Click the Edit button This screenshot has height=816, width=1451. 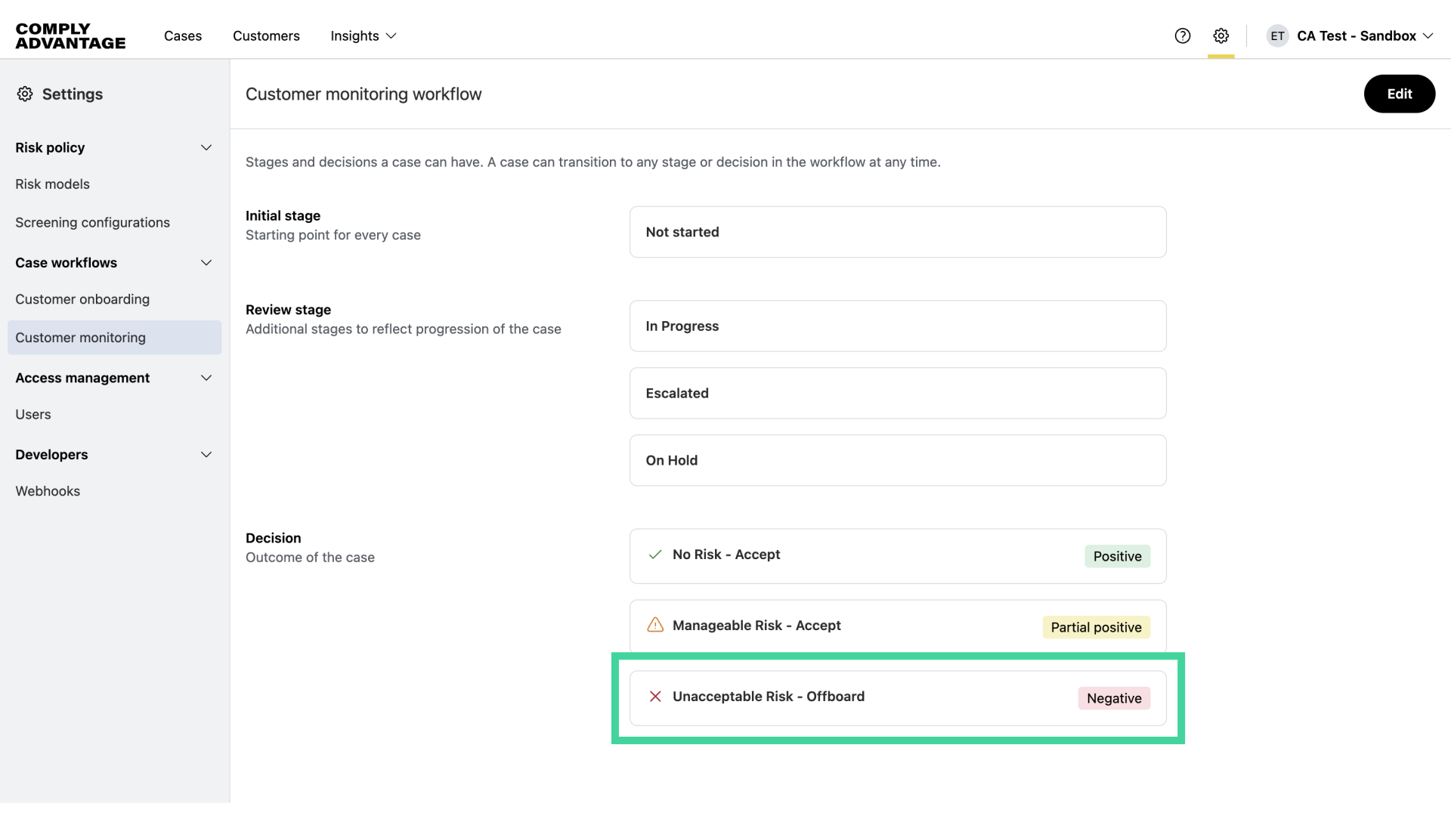coord(1399,94)
